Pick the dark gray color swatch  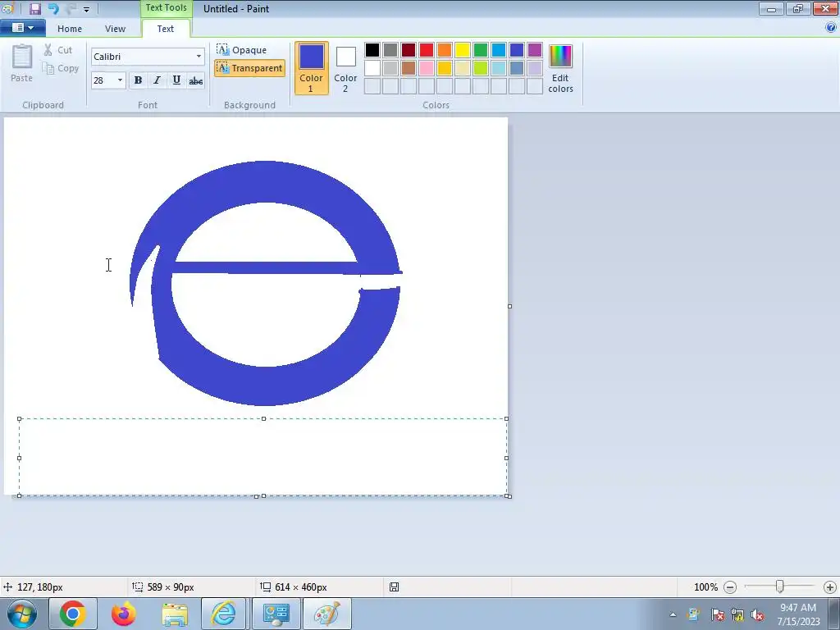(390, 50)
